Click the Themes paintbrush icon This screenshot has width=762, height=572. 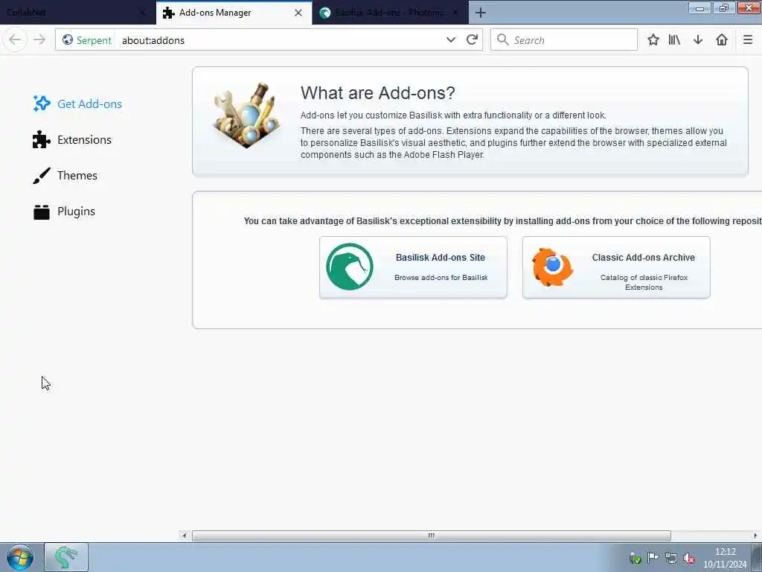coord(42,176)
